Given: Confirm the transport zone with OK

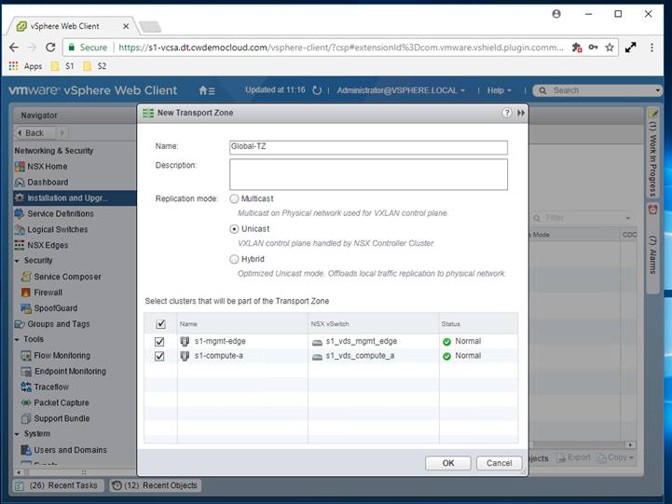Looking at the screenshot, I should tap(448, 463).
